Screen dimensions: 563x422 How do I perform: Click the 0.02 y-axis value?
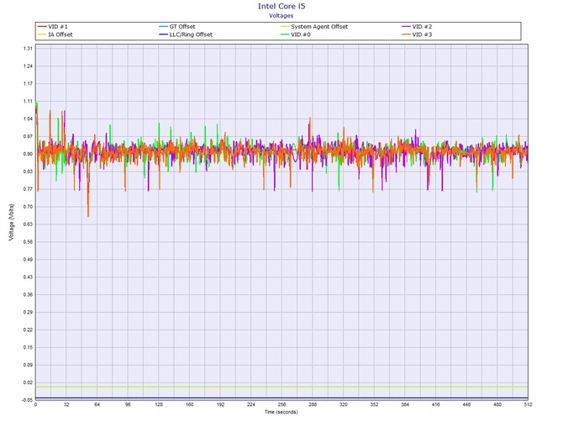tap(29, 382)
